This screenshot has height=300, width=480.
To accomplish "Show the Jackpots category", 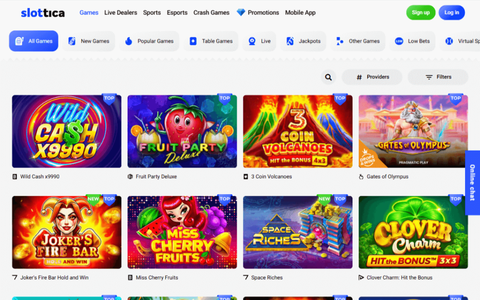I will [x=303, y=41].
